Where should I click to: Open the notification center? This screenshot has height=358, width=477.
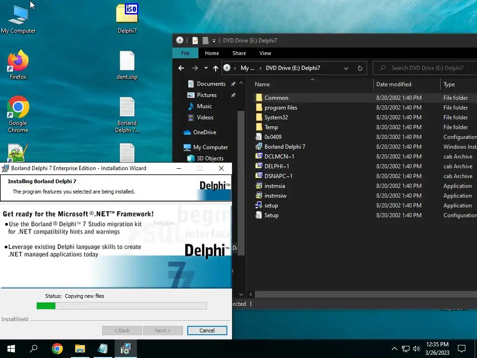coord(462,349)
